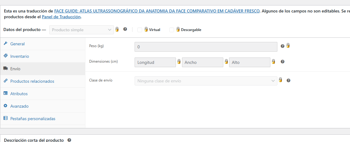Follow the Panel de Traducción link
Image resolution: width=350 pixels, height=142 pixels.
point(61,17)
